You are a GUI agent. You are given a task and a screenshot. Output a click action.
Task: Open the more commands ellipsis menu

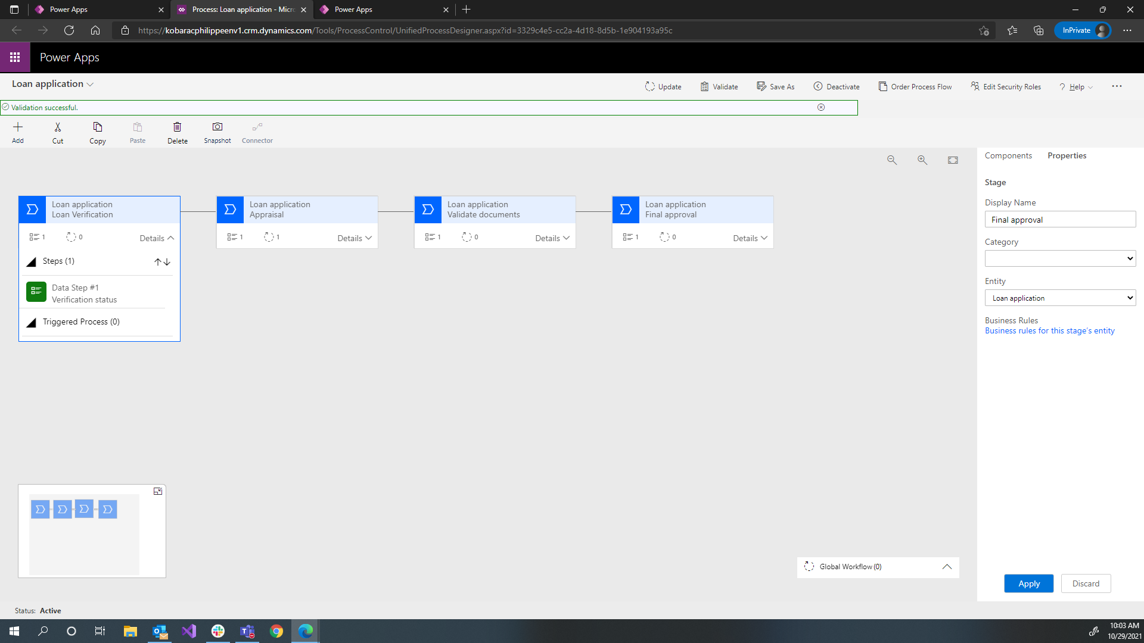click(x=1117, y=86)
